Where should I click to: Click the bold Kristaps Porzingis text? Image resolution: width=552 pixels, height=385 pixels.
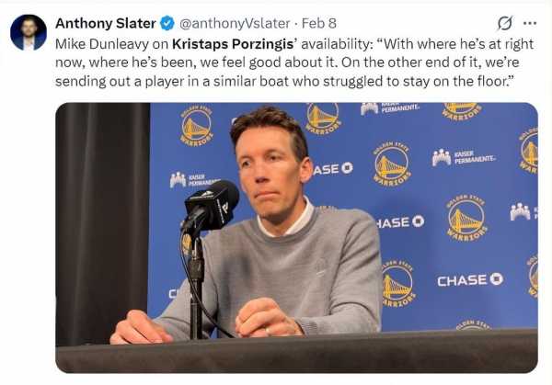tap(232, 42)
